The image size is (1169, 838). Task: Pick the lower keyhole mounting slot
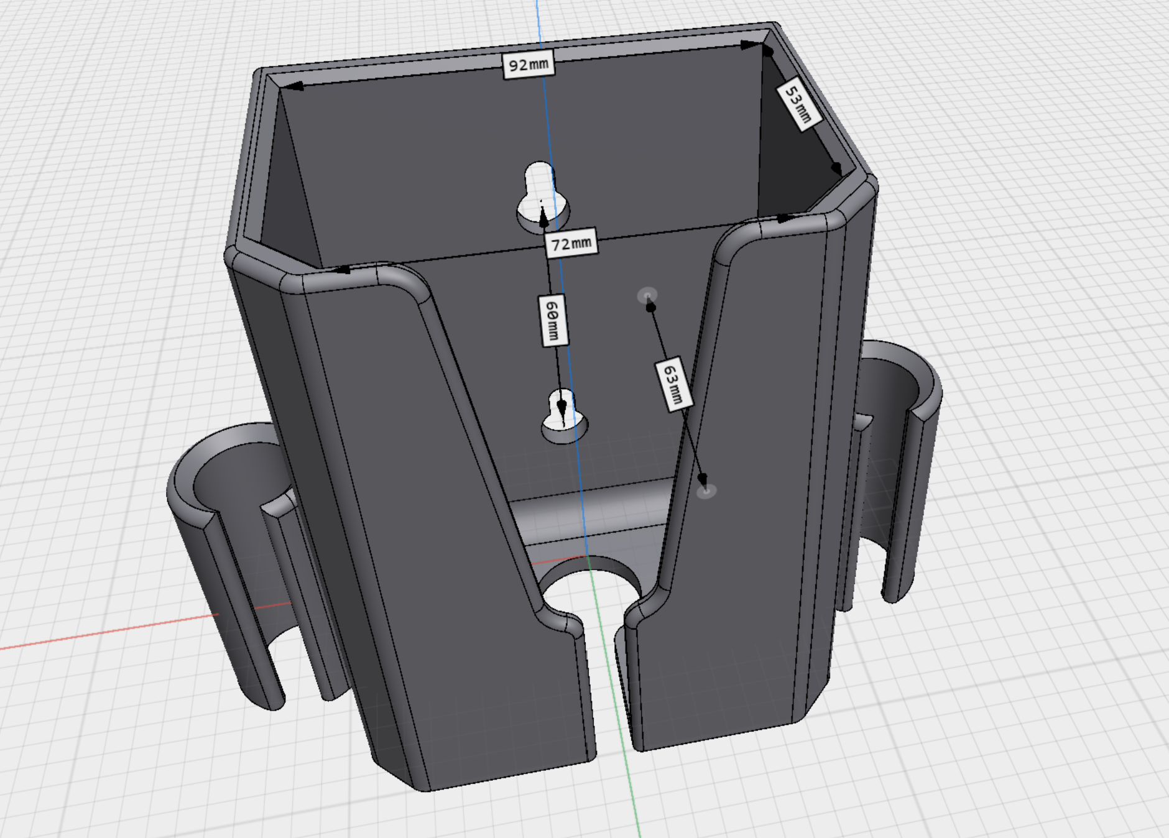pos(564,416)
